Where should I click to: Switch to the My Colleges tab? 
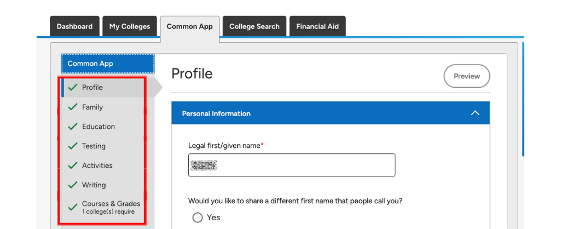(130, 26)
